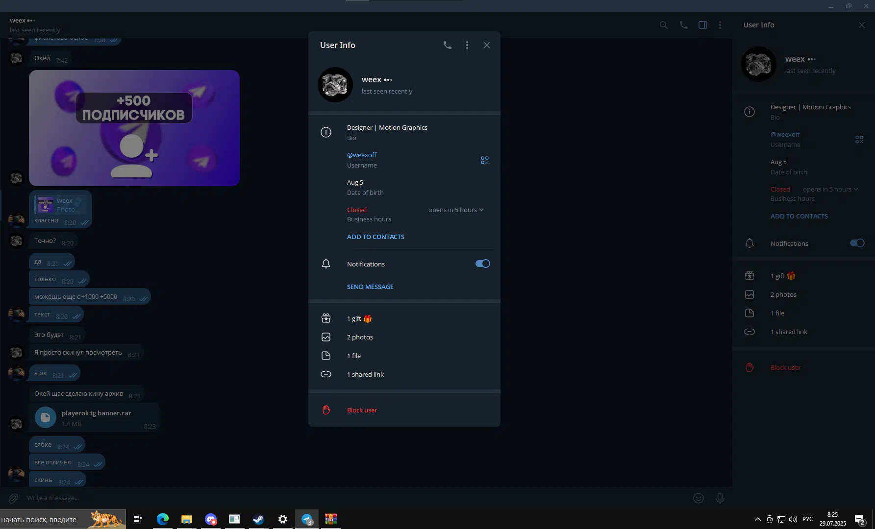Close the right User Info side panel
The height and width of the screenshot is (529, 875).
pos(861,25)
